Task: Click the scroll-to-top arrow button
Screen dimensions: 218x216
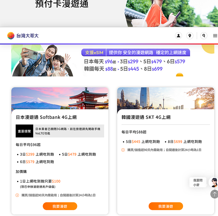Action: (214, 194)
